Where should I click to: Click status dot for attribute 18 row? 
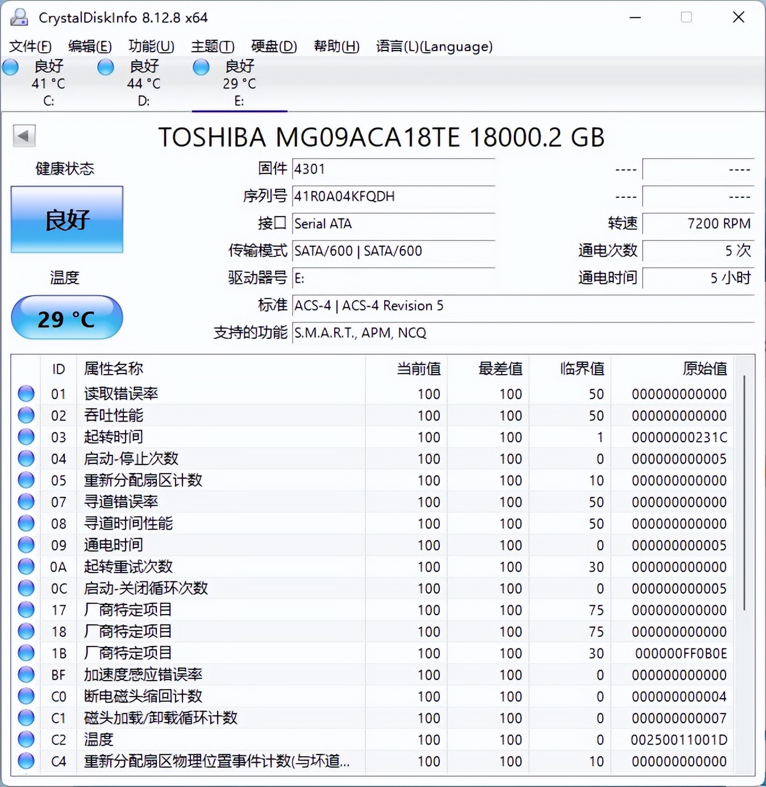tap(26, 631)
